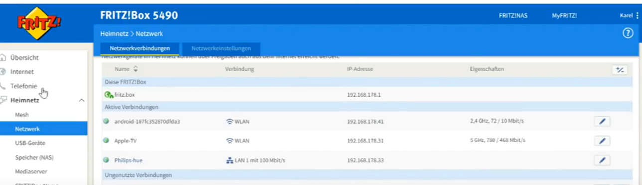Click the fritz.box home icon

pos(109,95)
